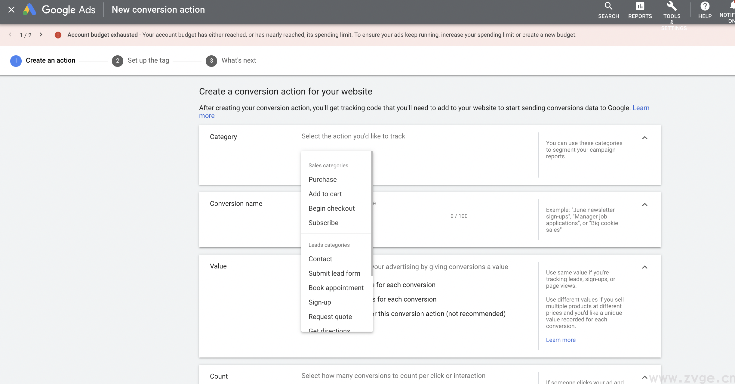The width and height of the screenshot is (735, 384).
Task: Collapse the Category section
Action: point(644,138)
